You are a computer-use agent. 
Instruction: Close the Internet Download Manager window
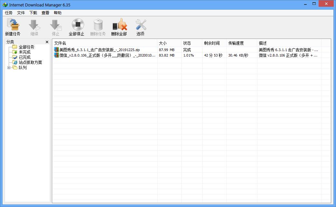[x=326, y=4]
